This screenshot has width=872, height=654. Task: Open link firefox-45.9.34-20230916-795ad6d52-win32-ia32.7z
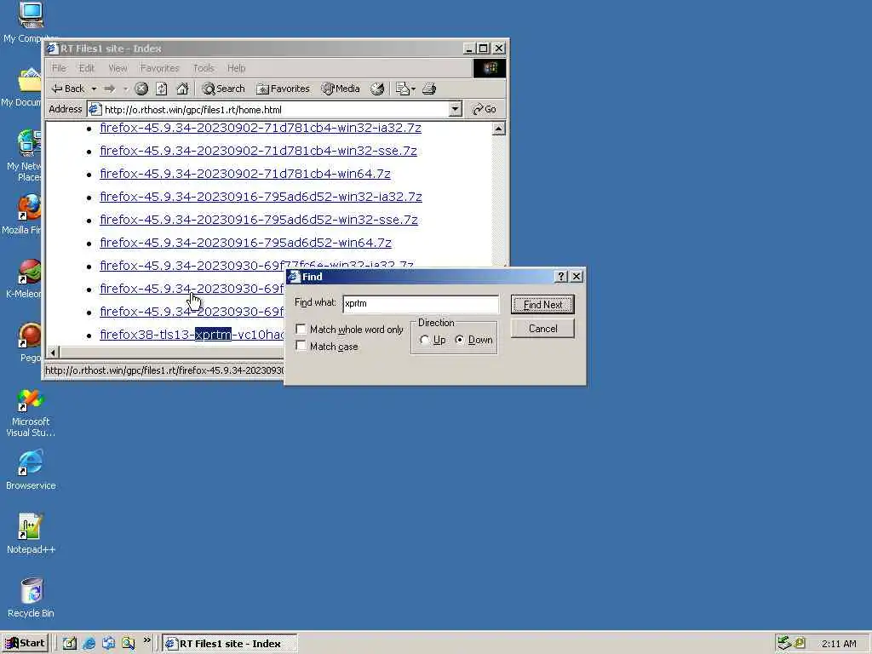(261, 197)
